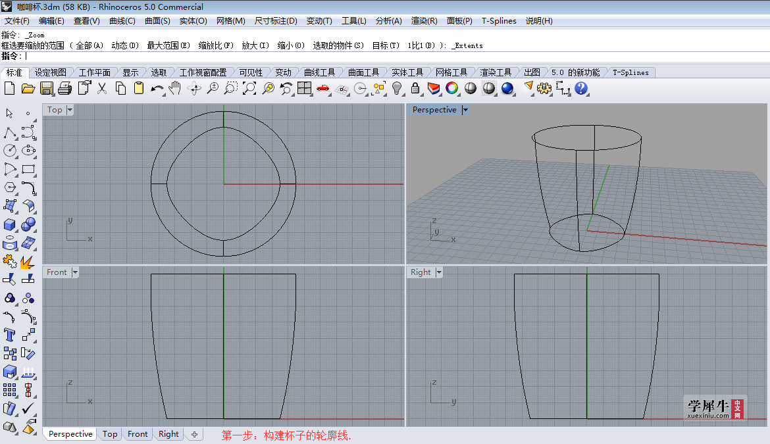The height and width of the screenshot is (444, 770).
Task: Select the Rectangle tool in sidebar
Action: [28, 169]
